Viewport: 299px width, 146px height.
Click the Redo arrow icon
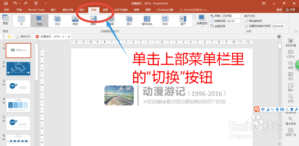pos(25,3)
